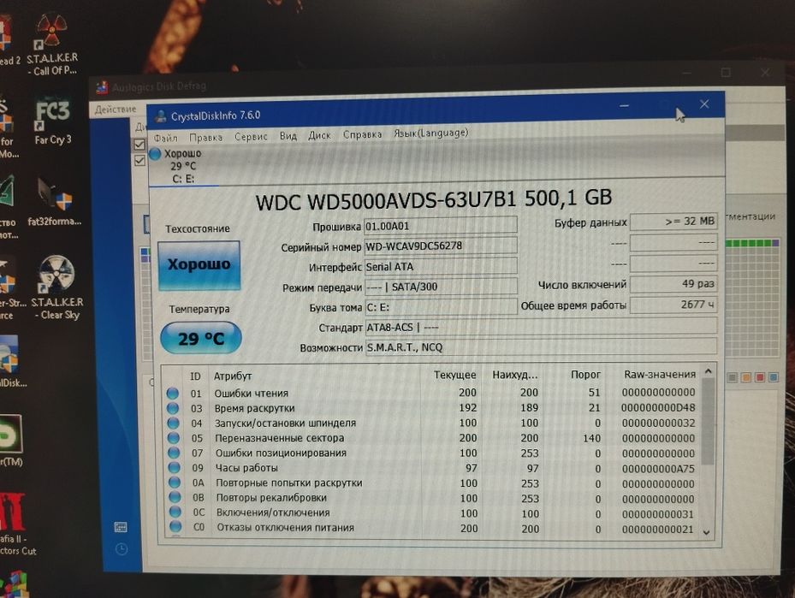Viewport: 795px width, 598px height.
Task: Click the Хорошо health status button
Action: (199, 265)
